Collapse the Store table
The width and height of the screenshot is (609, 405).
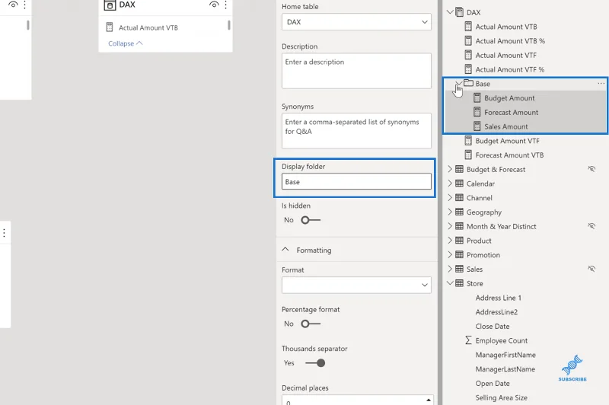450,283
